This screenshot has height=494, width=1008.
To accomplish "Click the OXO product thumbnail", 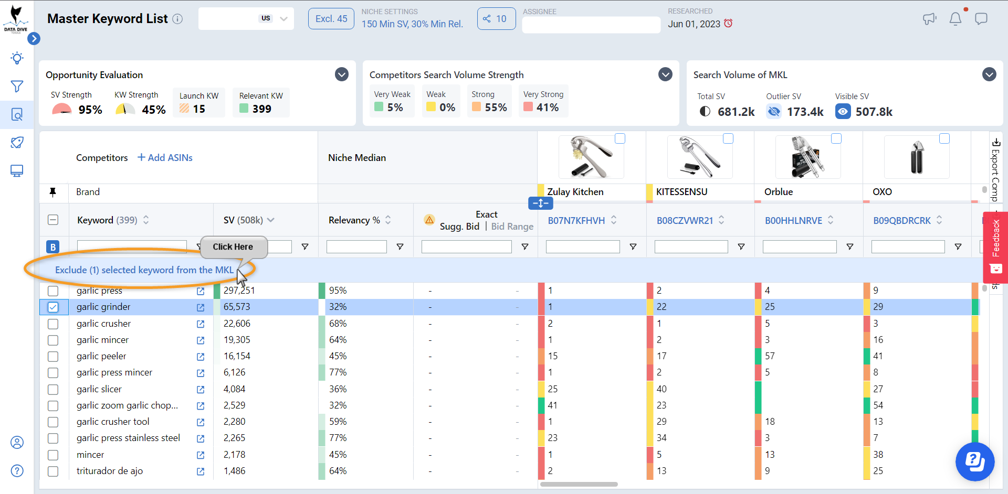I will click(917, 157).
